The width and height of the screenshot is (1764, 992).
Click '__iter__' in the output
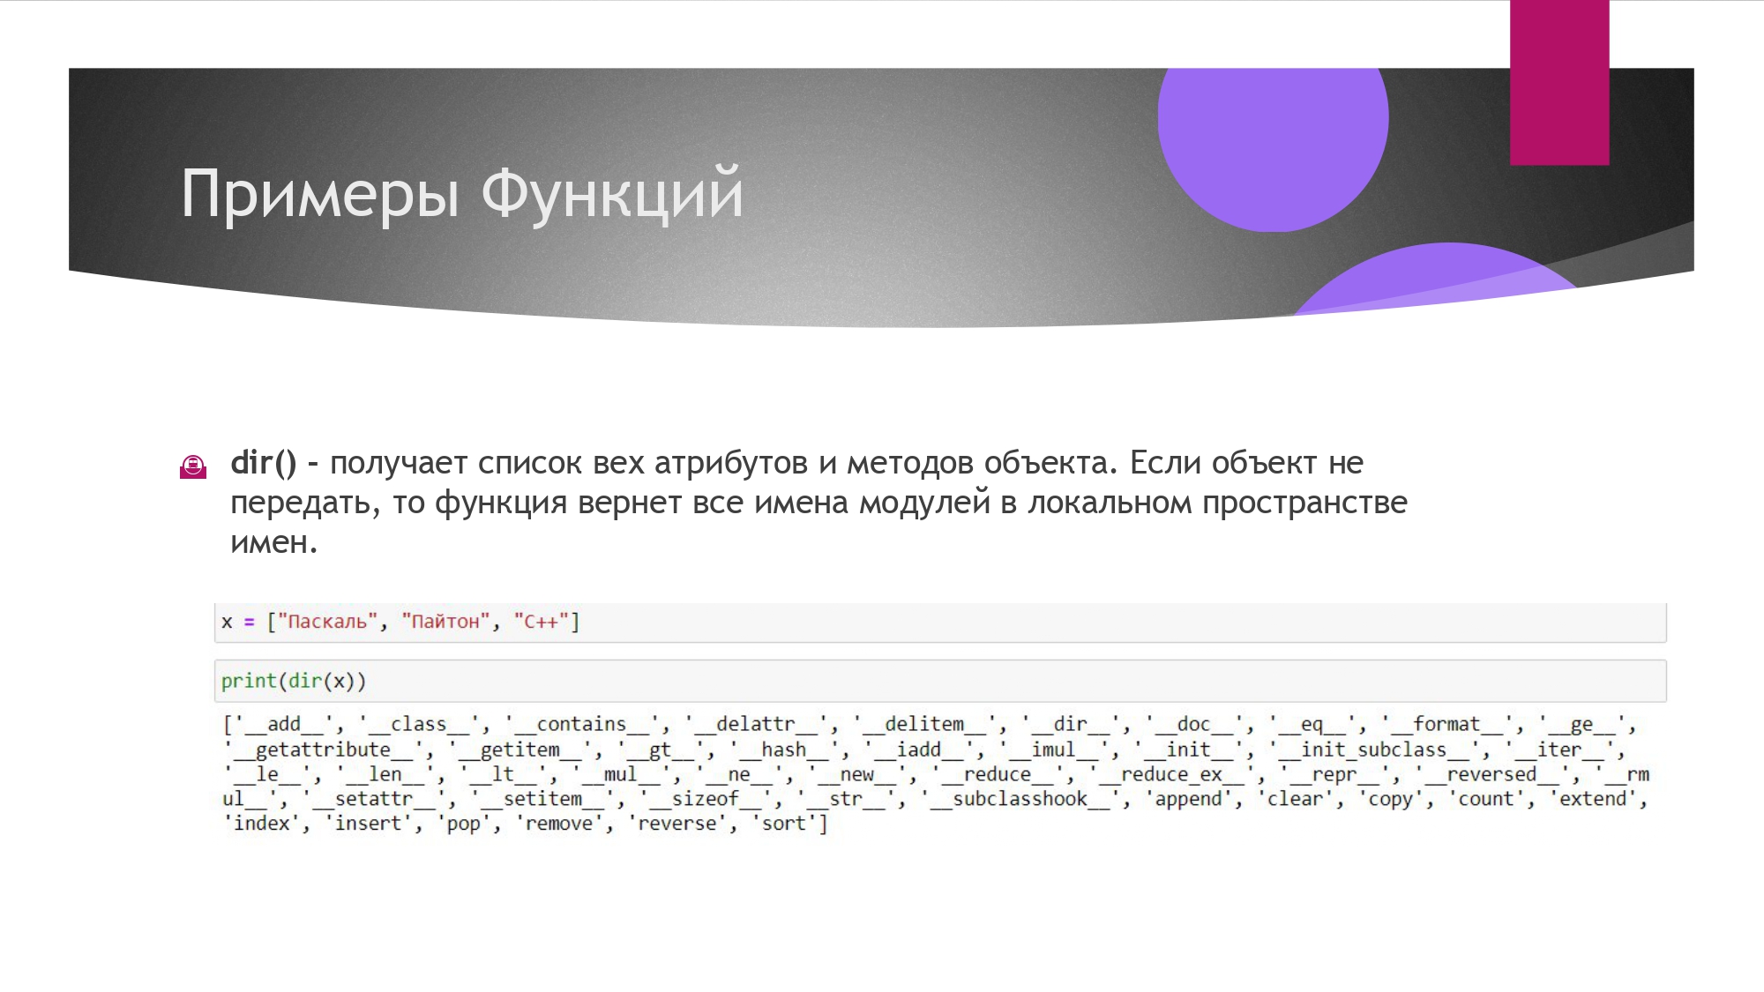1559,750
